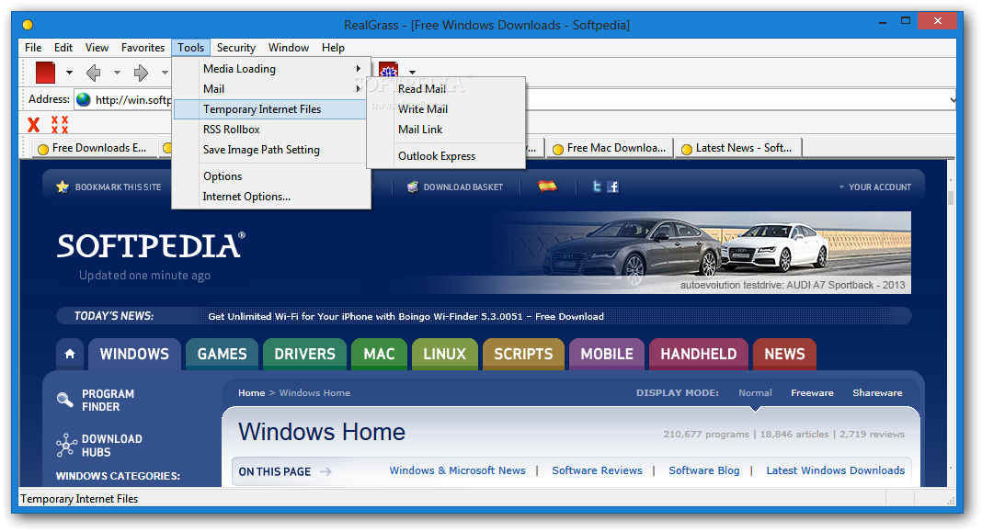
Task: Open dropdown arrow beside red stop icon
Action: 69,73
